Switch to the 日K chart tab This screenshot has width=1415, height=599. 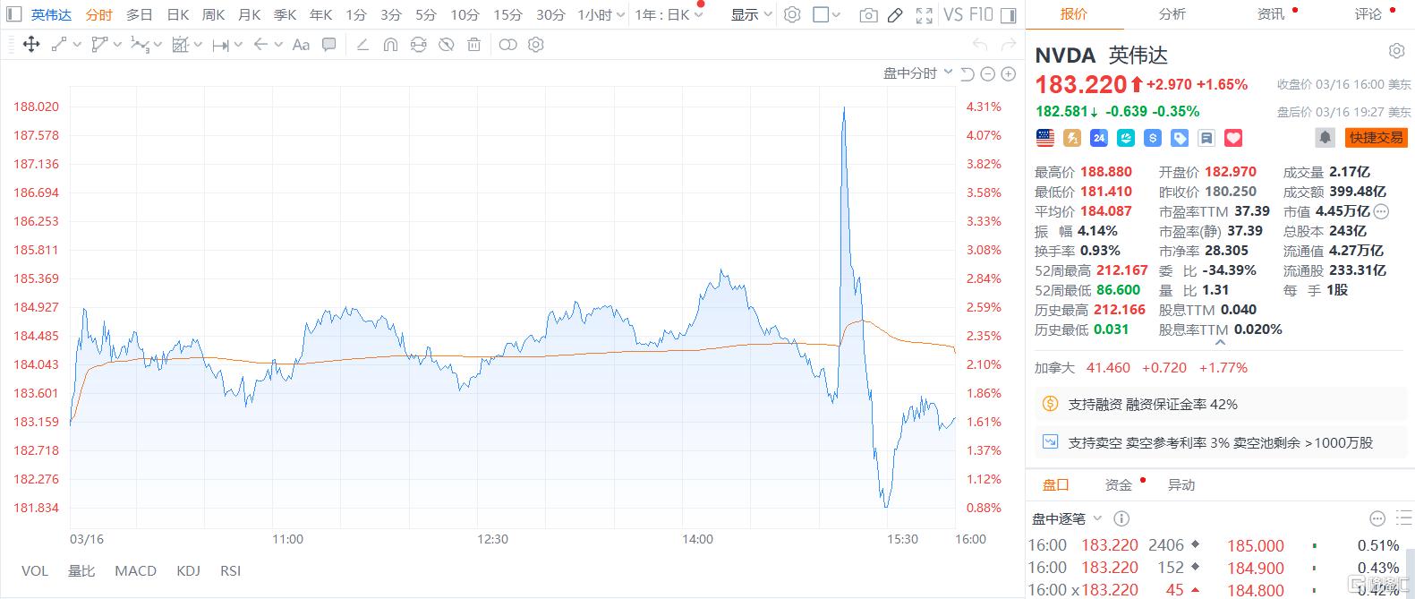tap(178, 15)
